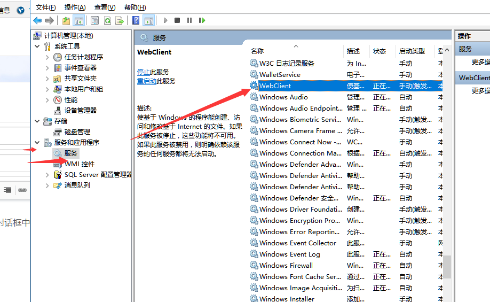490x302 pixels.
Task: Open Help via blue question mark icon
Action: pos(136,20)
